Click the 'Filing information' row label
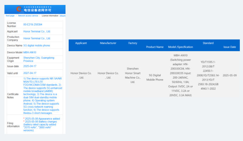Screen dimensions: 243x141 coord(13,125)
